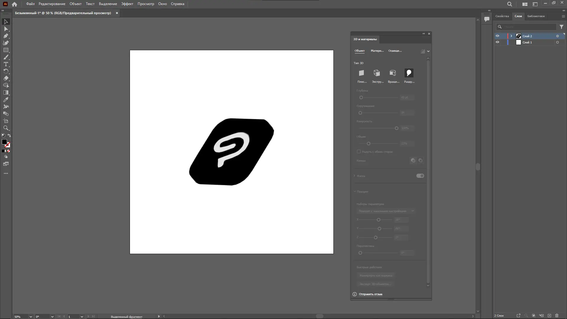Select the Selection (black arrow) tool

(6, 22)
